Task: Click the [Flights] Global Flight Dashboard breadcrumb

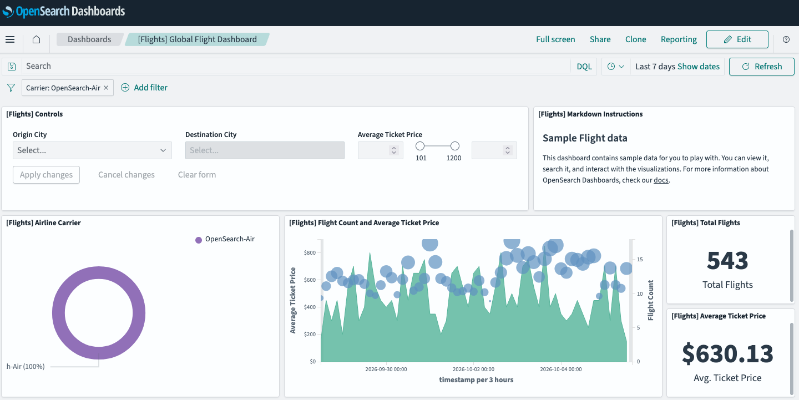Action: click(198, 39)
